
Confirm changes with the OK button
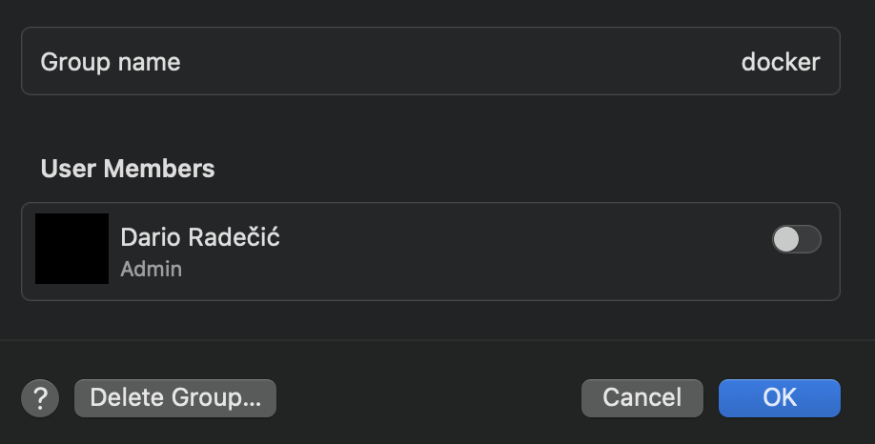coord(780,398)
